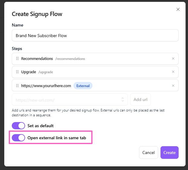The image size is (188, 170).
Task: Toggle the Set as default switch
Action: coord(18,125)
